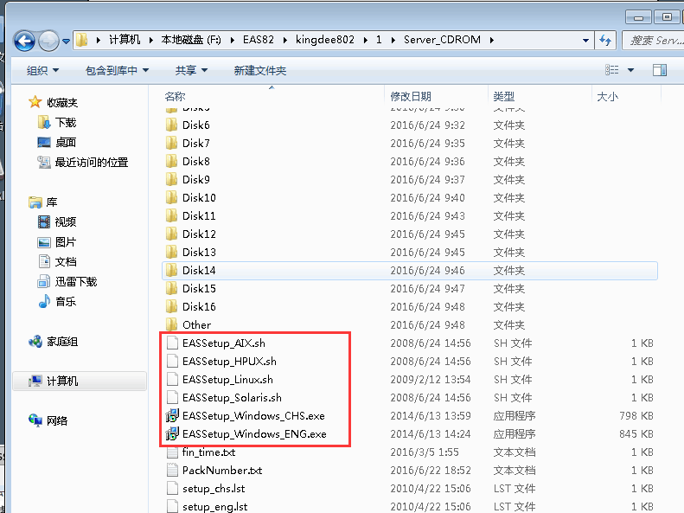Image resolution: width=684 pixels, height=513 pixels.
Task: Click kingdee802 breadcrumb segment
Action: pyautogui.click(x=325, y=40)
